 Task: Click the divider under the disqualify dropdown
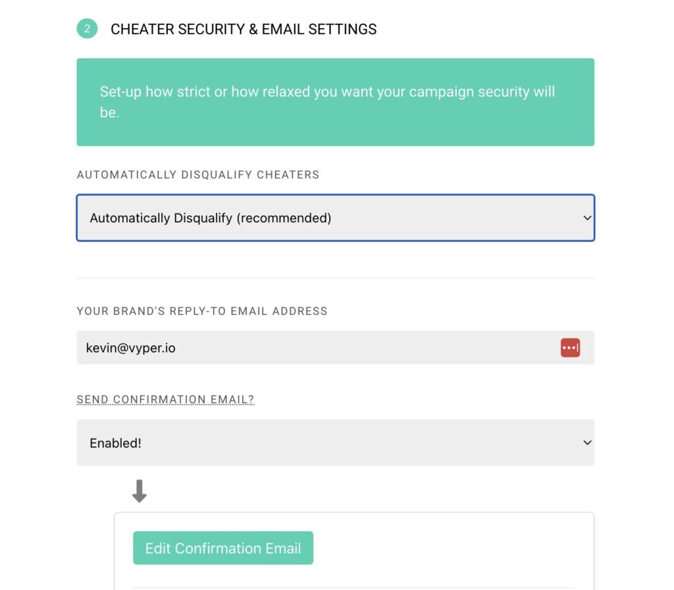[335, 278]
